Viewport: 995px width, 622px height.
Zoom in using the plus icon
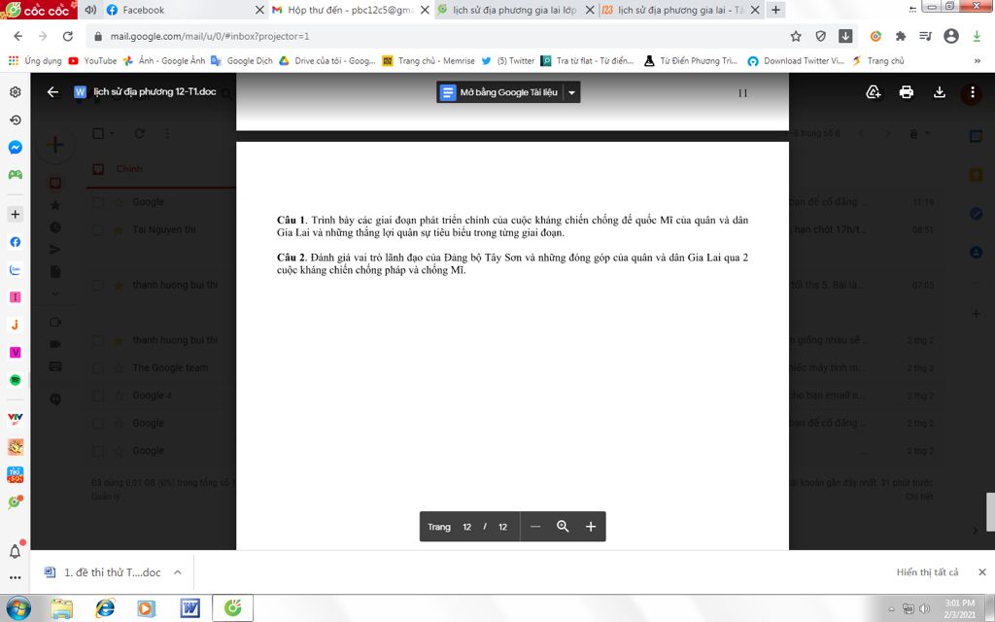(x=591, y=526)
